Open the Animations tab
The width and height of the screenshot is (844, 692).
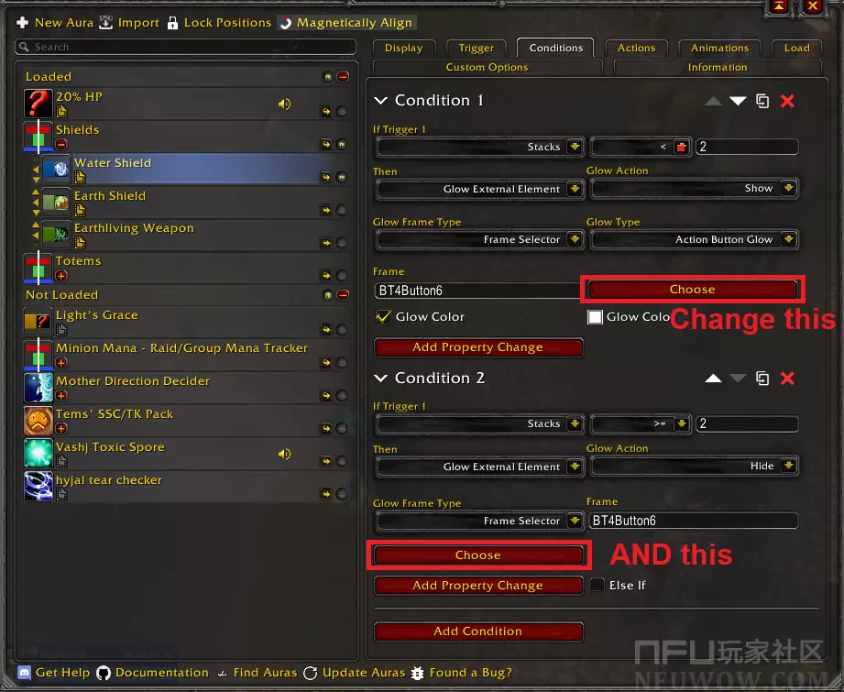coord(719,48)
